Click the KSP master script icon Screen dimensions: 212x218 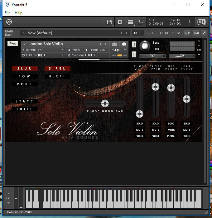(187, 33)
